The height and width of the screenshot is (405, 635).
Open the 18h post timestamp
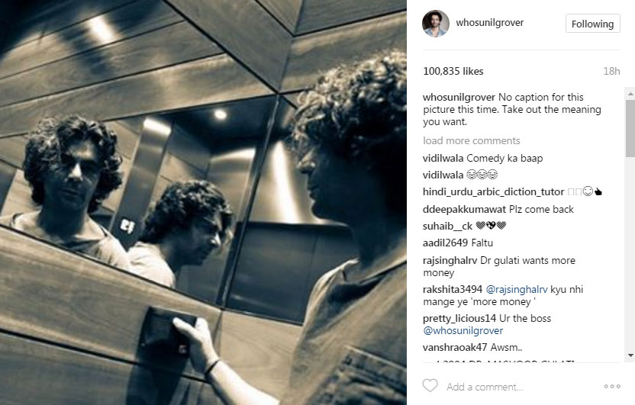(611, 71)
